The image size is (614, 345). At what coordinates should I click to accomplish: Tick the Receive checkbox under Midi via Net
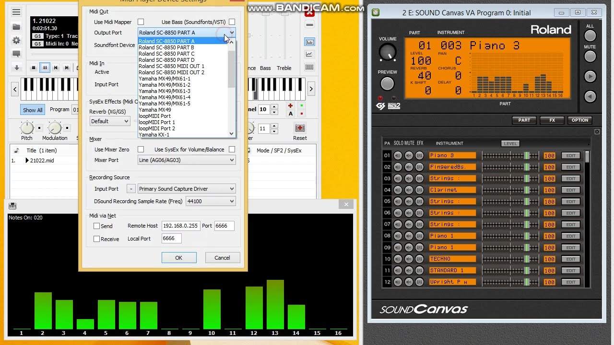(x=96, y=239)
